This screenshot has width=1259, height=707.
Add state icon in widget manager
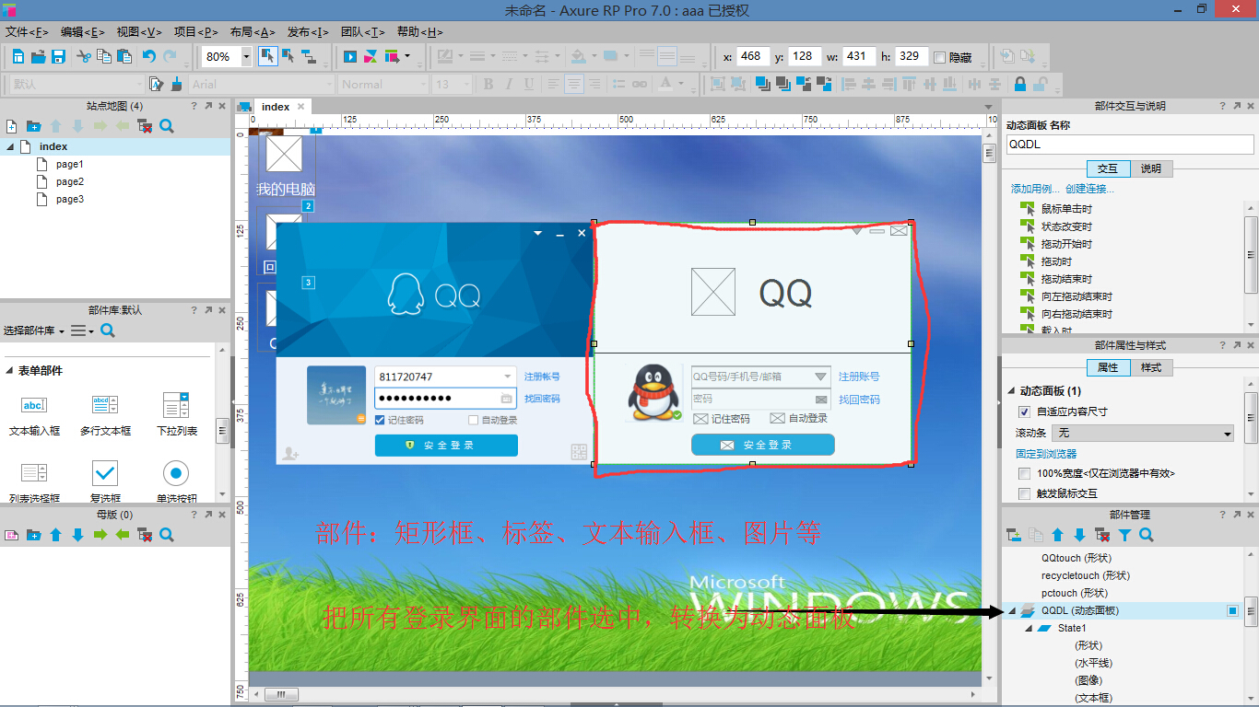coord(1013,535)
